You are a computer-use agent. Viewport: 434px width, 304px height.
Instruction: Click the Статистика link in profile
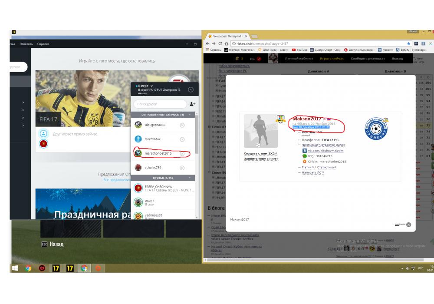pos(326,167)
